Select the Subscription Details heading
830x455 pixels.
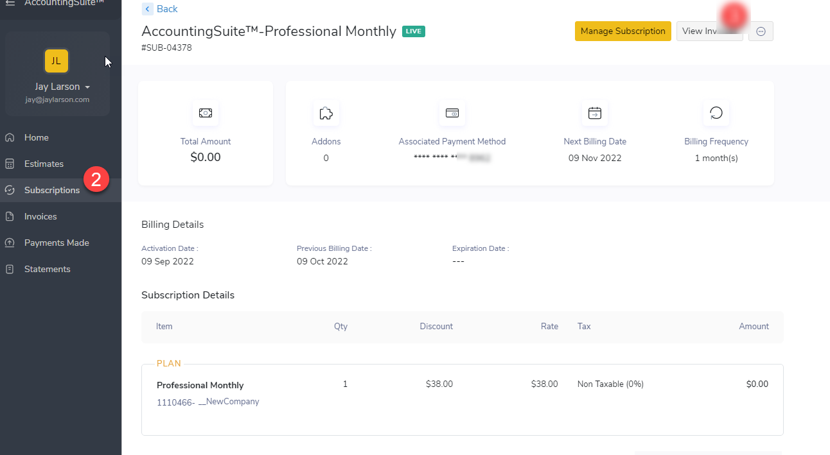pos(188,295)
